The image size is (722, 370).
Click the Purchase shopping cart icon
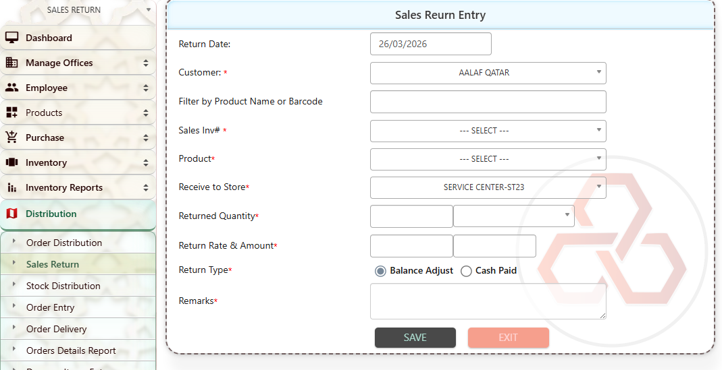pyautogui.click(x=11, y=137)
